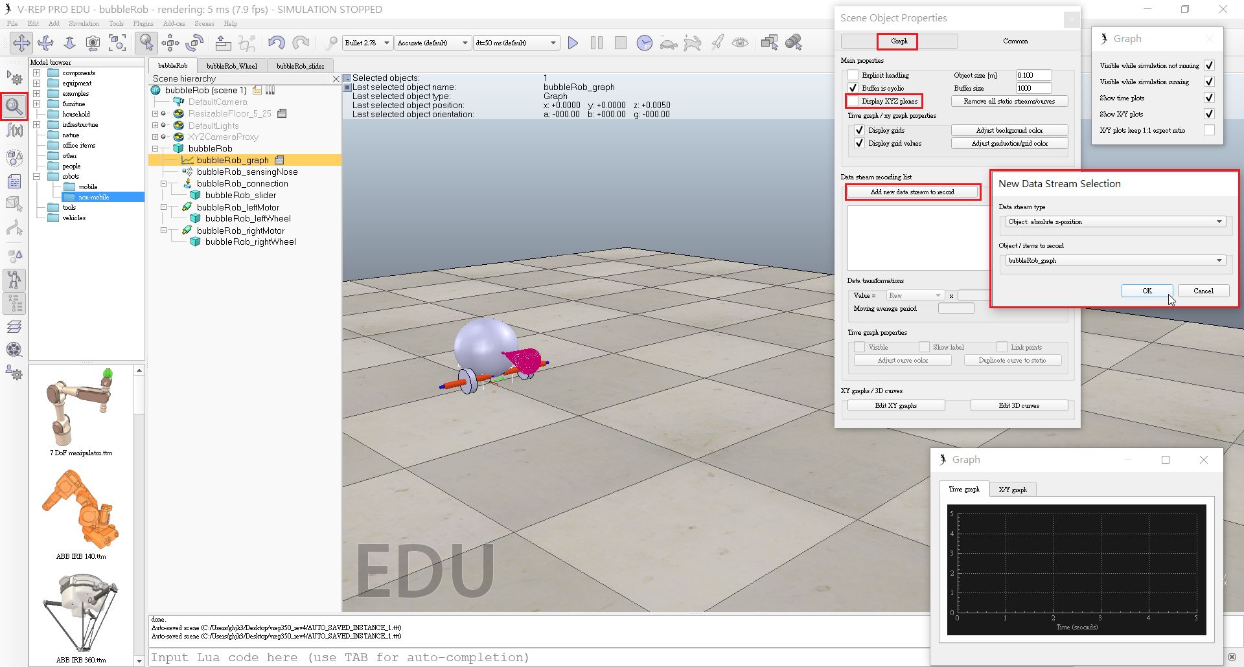Expand components folder in model browser
This screenshot has width=1244, height=667.
tap(37, 73)
